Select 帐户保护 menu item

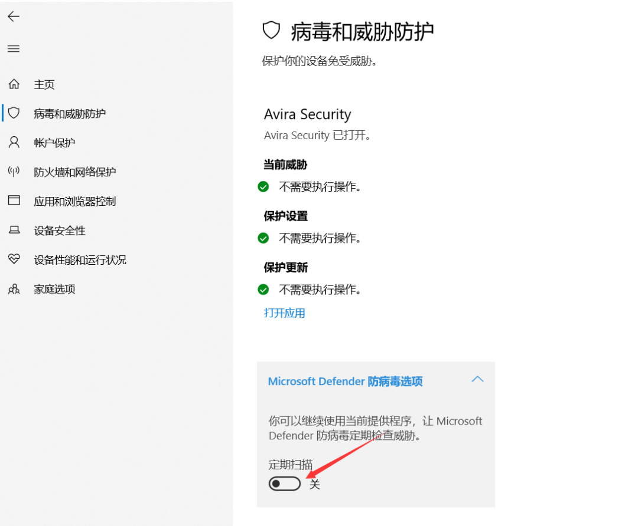click(54, 143)
